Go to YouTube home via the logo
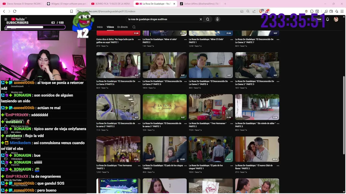 (x=18, y=19)
